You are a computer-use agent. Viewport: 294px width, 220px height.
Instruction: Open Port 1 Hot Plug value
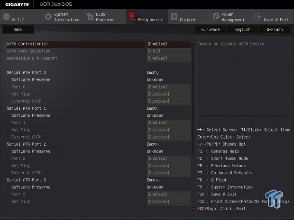click(x=169, y=130)
